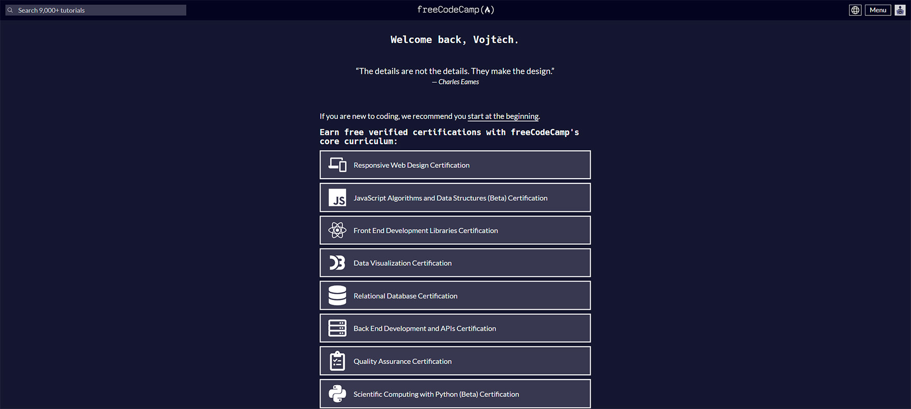Open JavaScript Algorithms and Data Structures Certification
Screen dimensions: 911x409
[455, 198]
